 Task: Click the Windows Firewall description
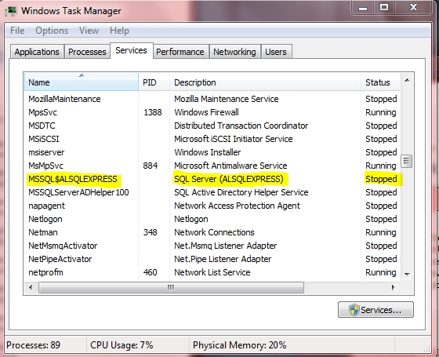point(207,112)
